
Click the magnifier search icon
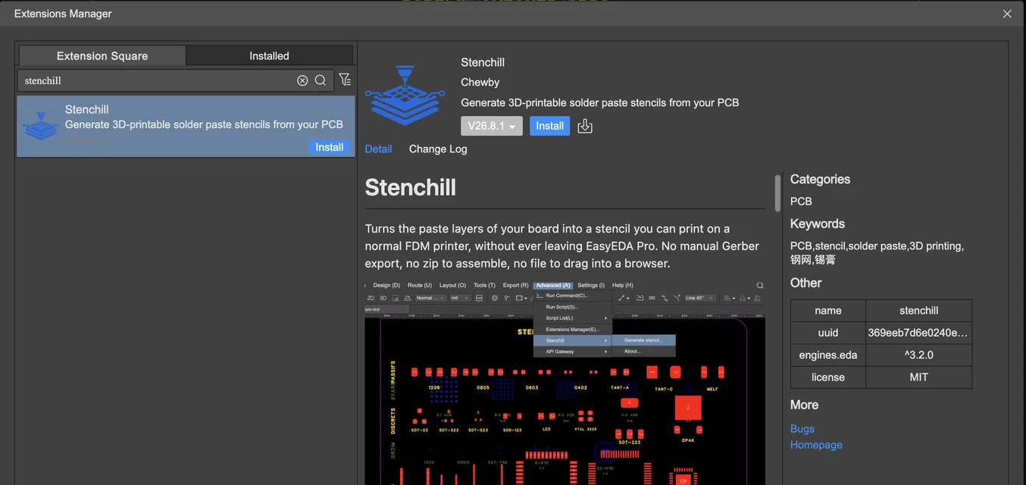pyautogui.click(x=321, y=80)
